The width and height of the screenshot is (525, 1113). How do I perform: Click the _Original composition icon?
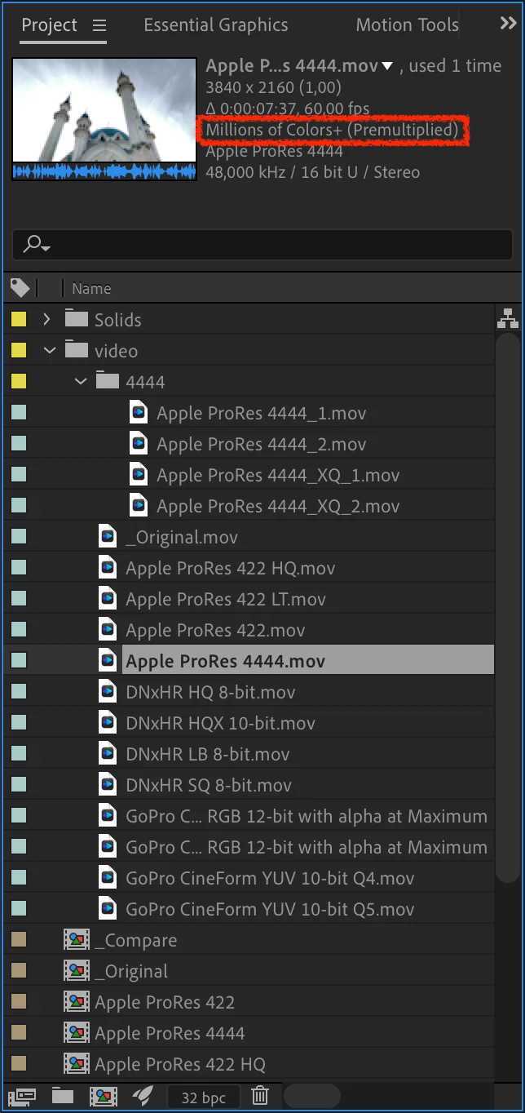[x=77, y=971]
